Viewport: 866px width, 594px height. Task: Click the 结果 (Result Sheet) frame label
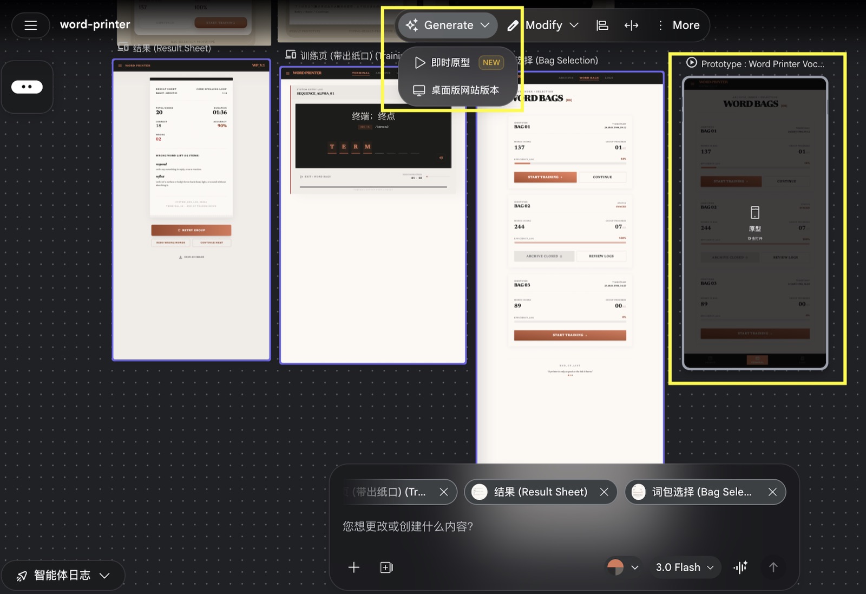coord(172,48)
